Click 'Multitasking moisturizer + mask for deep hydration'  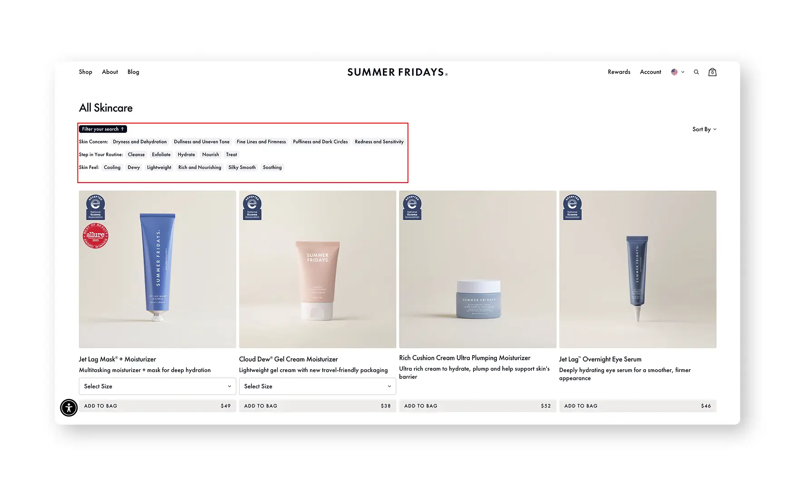click(145, 370)
